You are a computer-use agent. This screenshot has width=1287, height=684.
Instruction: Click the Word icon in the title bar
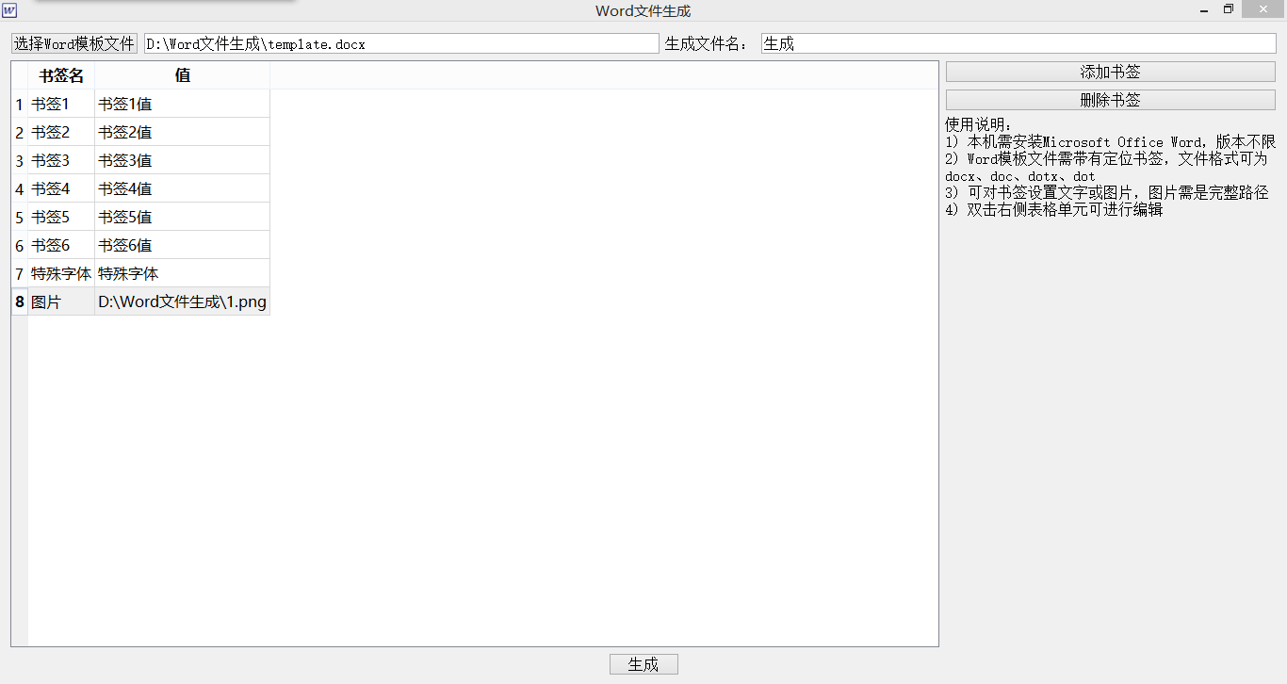click(12, 9)
